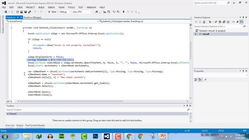The image size is (249, 140).
Task: Open the Error List tab
Action: [x=10, y=125]
